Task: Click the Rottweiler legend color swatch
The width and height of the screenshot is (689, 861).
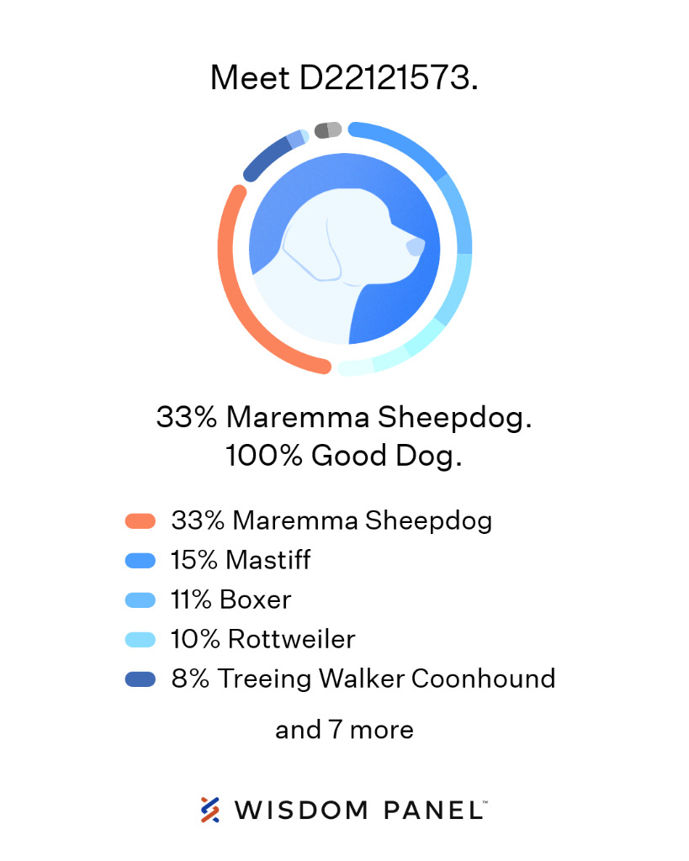Action: coord(140,639)
